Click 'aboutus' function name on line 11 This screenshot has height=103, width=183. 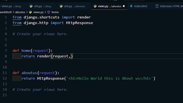(29, 73)
